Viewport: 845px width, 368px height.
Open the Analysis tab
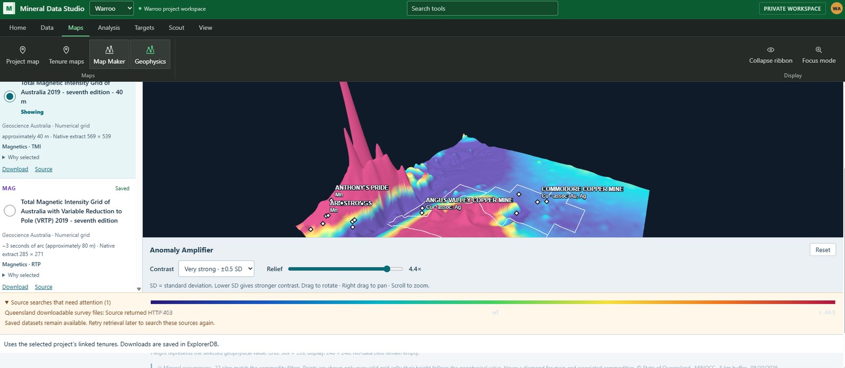click(109, 28)
